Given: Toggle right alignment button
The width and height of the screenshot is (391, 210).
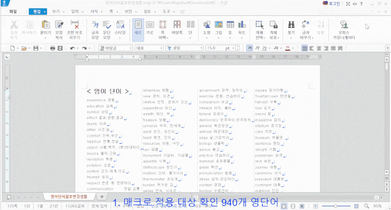Looking at the screenshot, I should pos(326,48).
